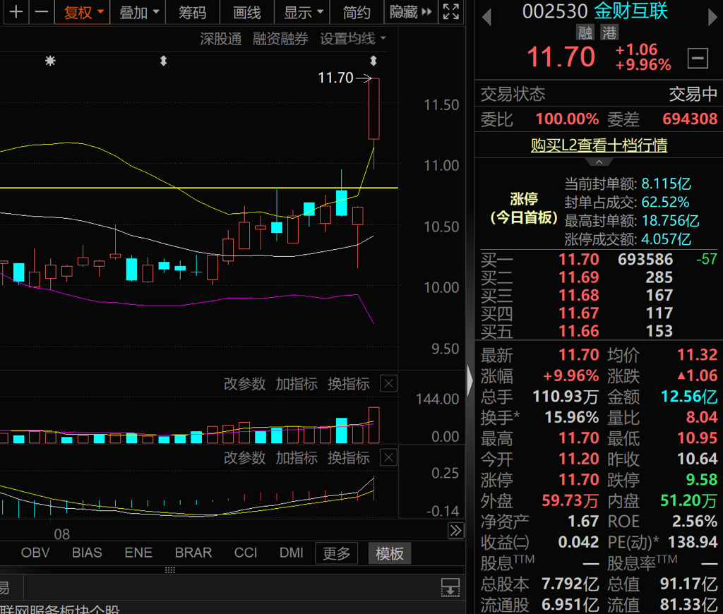Zoom out chart with minus button
Image resolution: width=723 pixels, height=614 pixels.
[42, 11]
